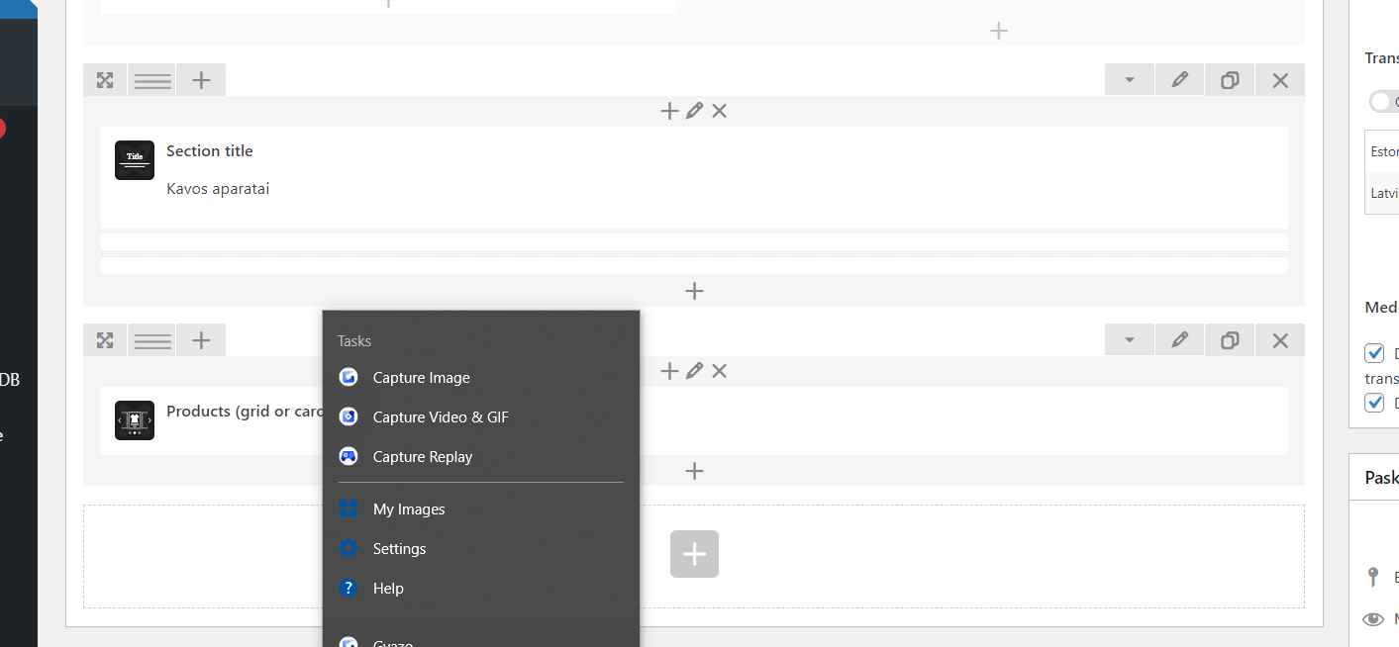Add a column to the Section title row

(x=201, y=80)
